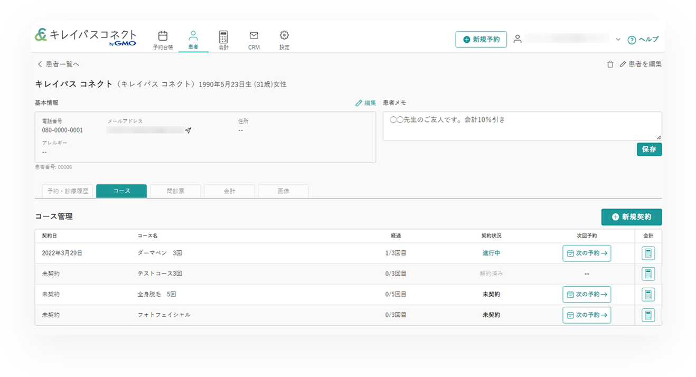The image size is (696, 377).
Task: Open the 予約台帳 calendar icon
Action: point(163,36)
